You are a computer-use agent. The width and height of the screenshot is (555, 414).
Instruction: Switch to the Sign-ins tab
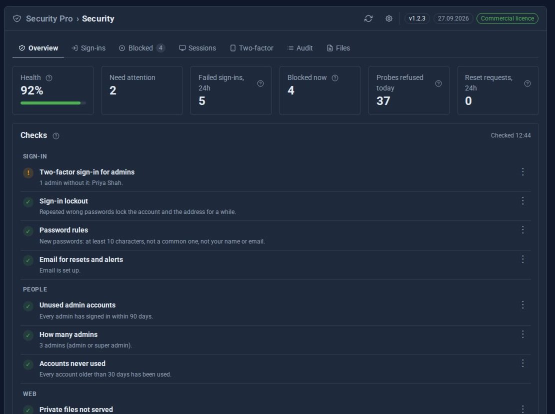(x=88, y=48)
